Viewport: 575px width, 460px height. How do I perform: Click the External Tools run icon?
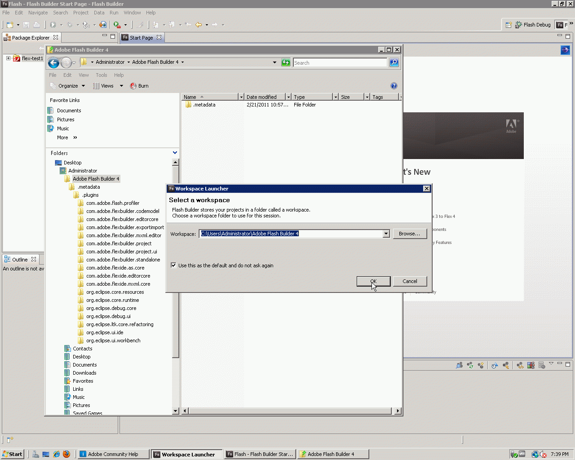(x=117, y=25)
